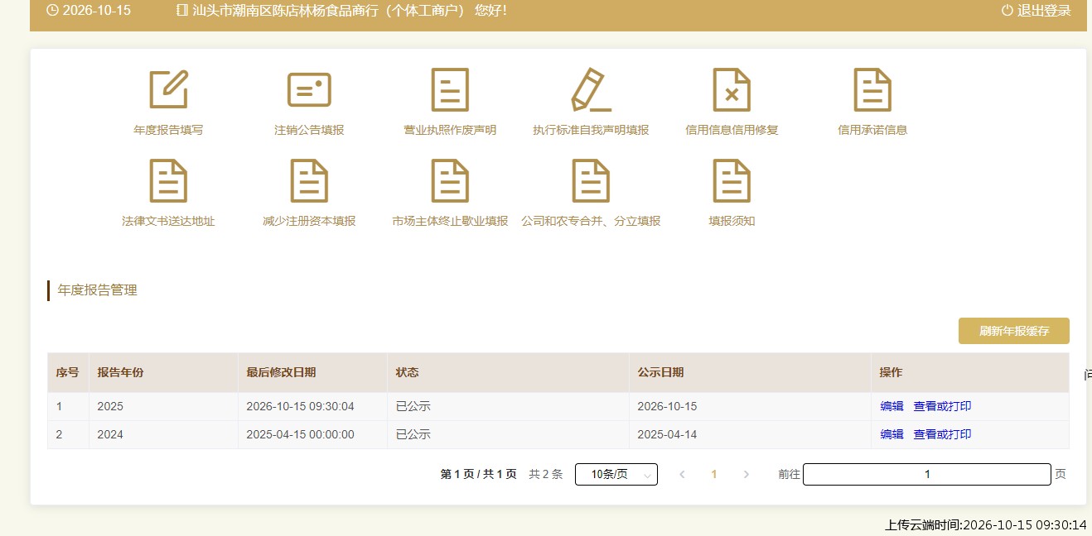Open the 市场主体终止歇业填报 icon

coord(450,180)
